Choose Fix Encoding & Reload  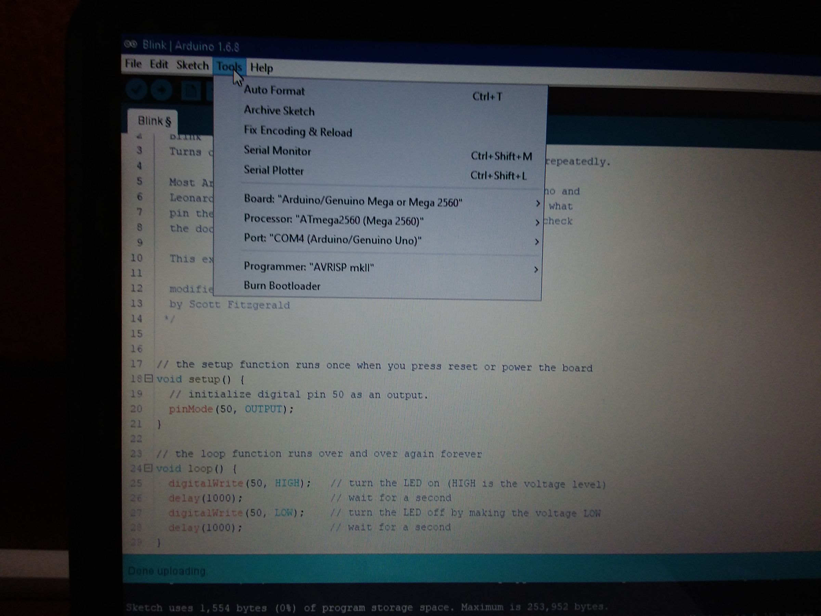298,132
